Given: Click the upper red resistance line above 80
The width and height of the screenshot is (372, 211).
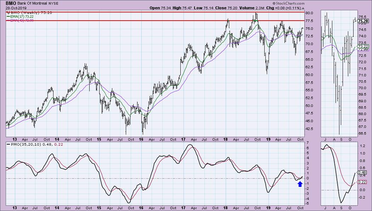Looking at the screenshot, I should (155, 12).
